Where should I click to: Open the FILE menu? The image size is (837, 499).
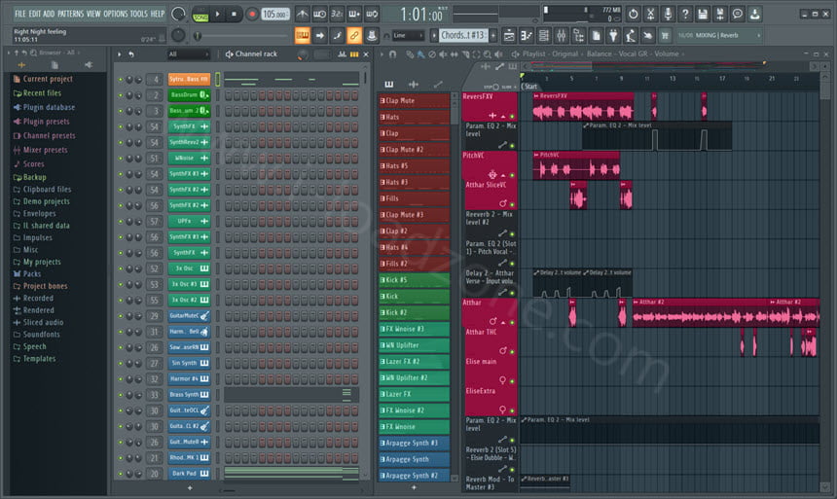[x=20, y=14]
